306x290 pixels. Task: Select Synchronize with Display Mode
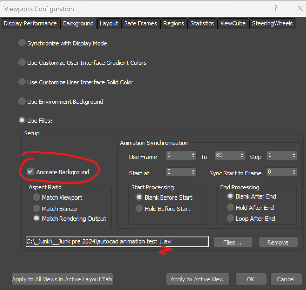(x=22, y=43)
